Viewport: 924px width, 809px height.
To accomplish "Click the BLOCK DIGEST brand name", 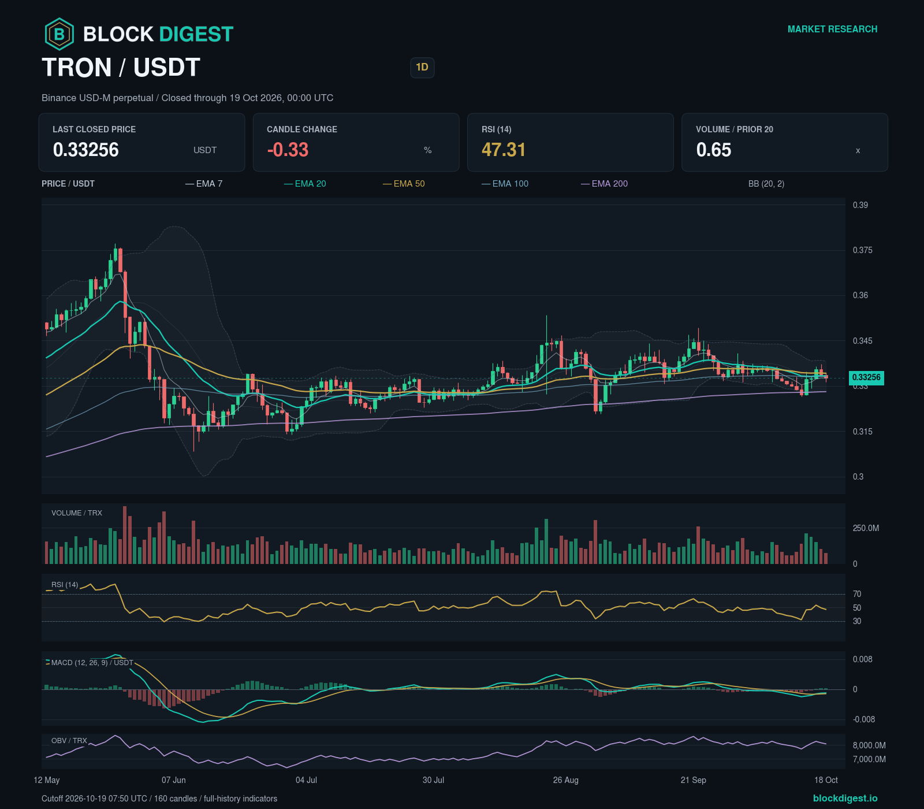I will click(x=158, y=34).
